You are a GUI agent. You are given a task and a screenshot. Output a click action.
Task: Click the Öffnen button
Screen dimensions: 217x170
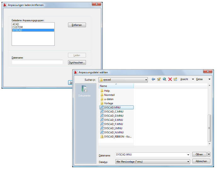[x=199, y=154]
